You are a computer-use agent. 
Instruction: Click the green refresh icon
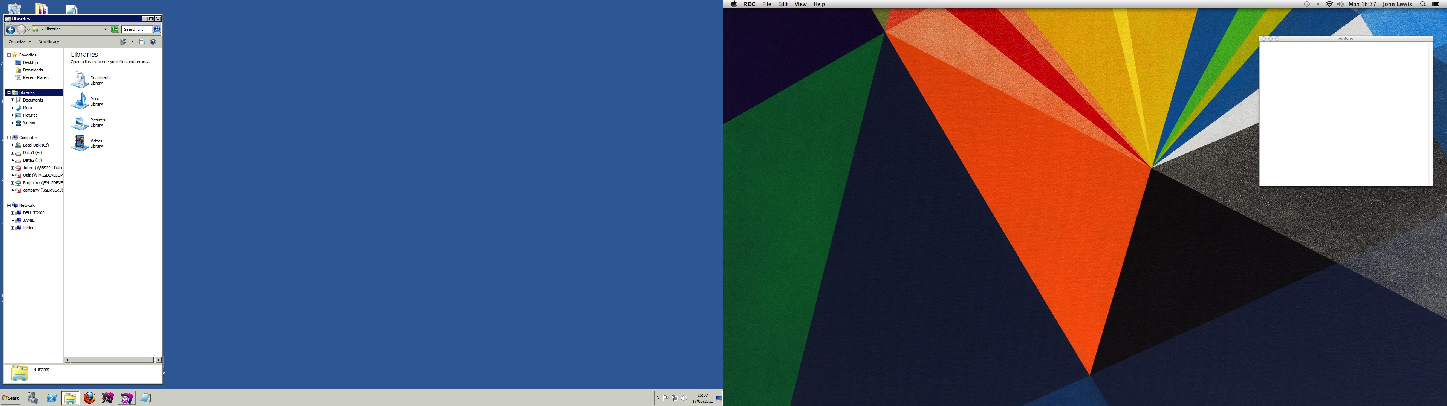pos(115,29)
